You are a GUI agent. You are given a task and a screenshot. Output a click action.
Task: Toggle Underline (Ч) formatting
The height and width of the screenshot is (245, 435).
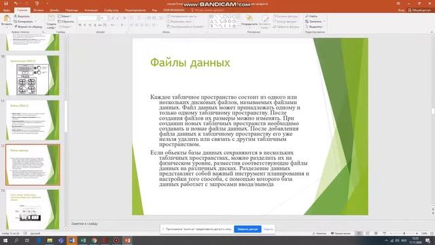coord(90,25)
